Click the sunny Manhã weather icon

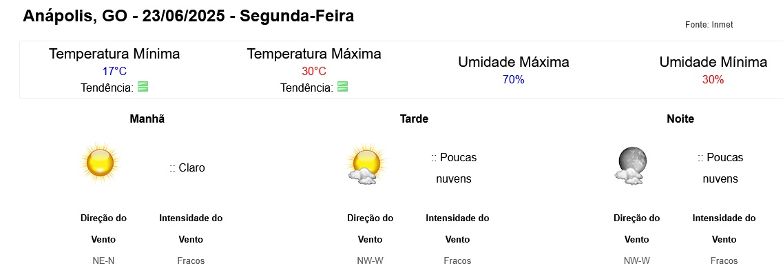coord(101,162)
